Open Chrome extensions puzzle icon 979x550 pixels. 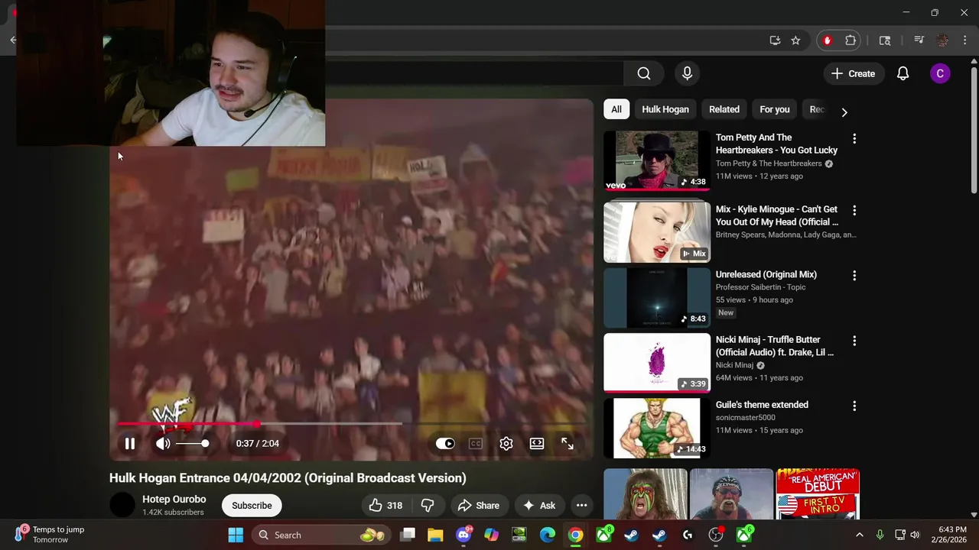[x=851, y=40]
